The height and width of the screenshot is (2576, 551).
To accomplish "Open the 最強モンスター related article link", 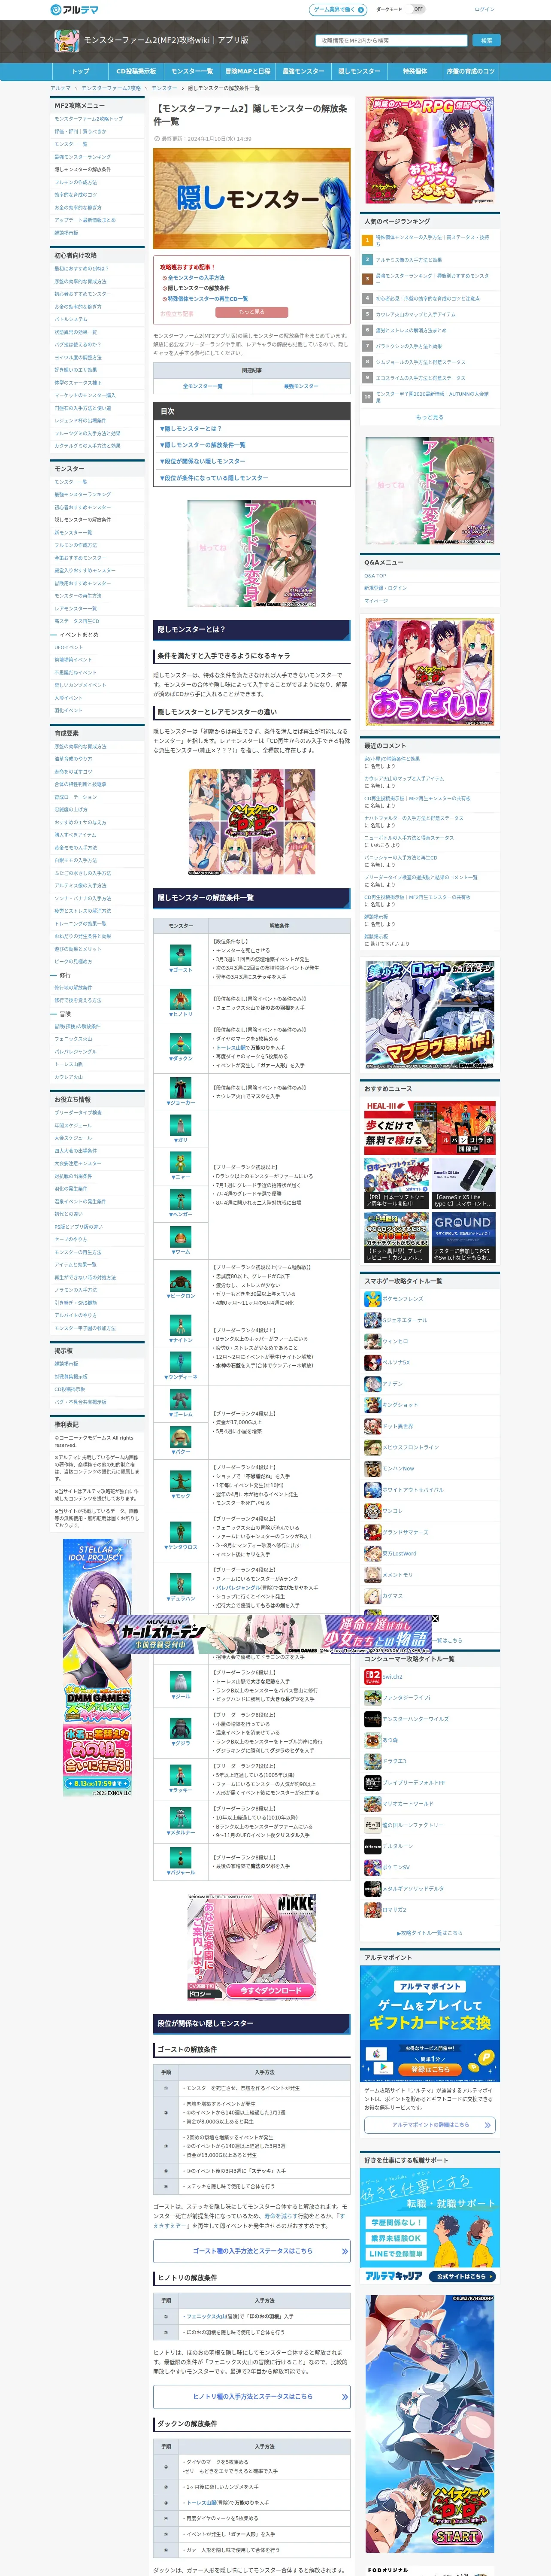I will (301, 386).
